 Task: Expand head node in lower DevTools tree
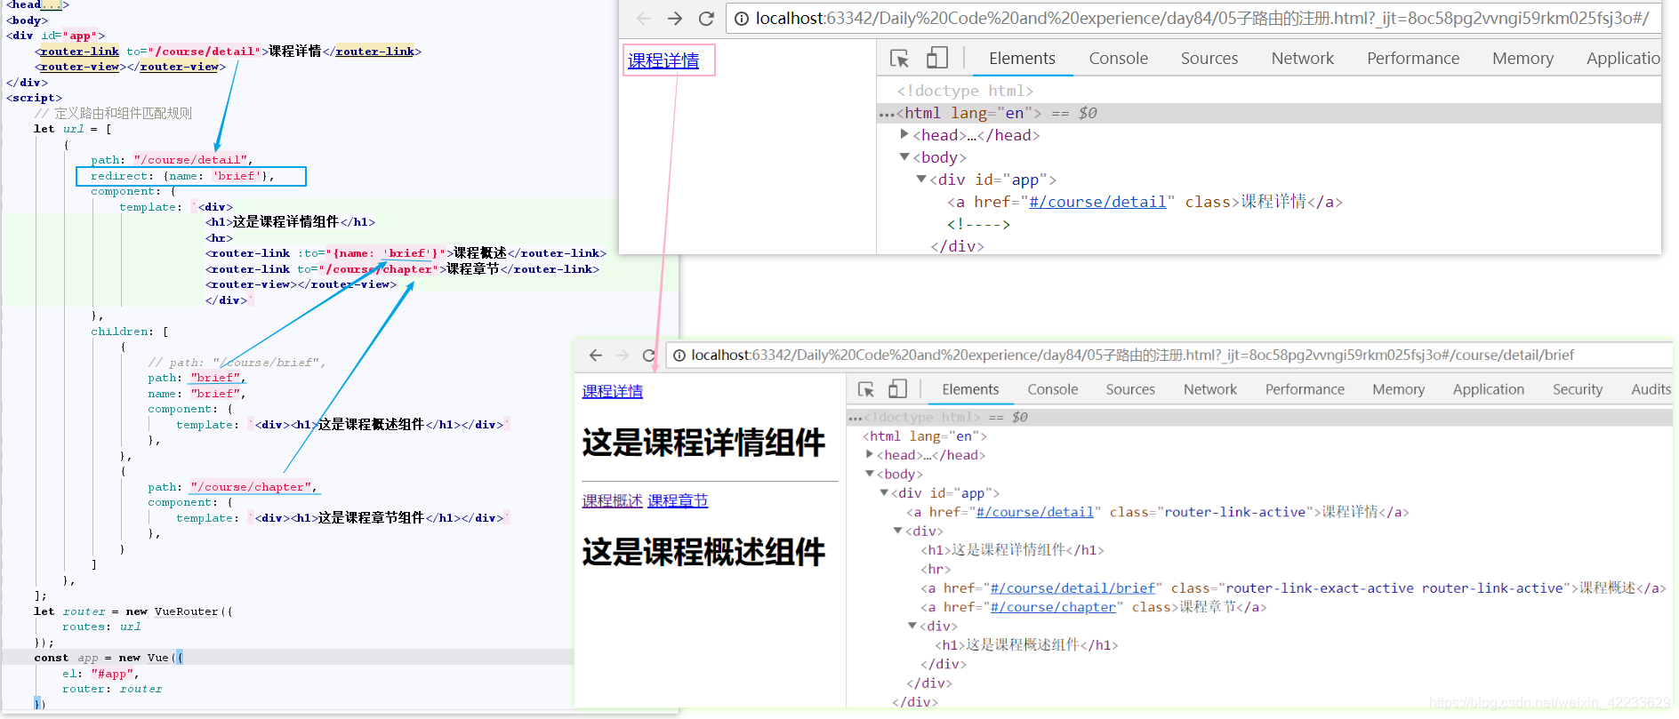(870, 454)
